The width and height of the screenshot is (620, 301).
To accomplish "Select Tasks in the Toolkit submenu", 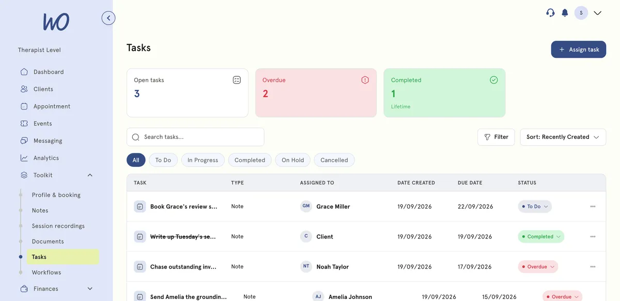I will tap(63, 257).
